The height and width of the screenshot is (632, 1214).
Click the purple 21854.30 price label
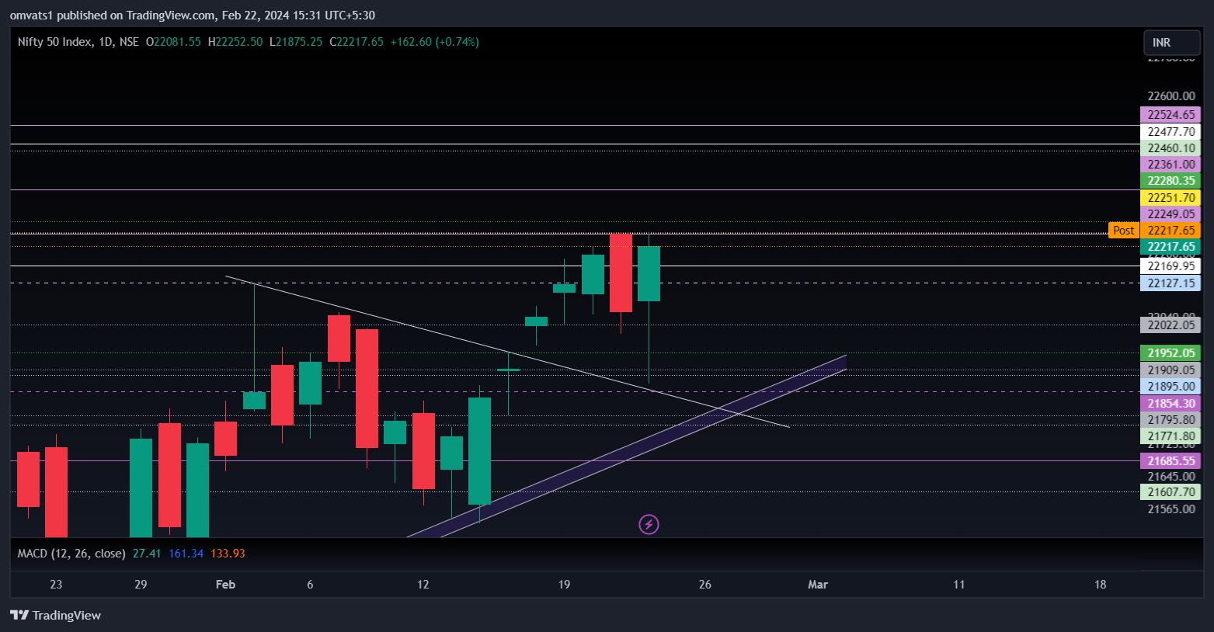pyautogui.click(x=1171, y=404)
